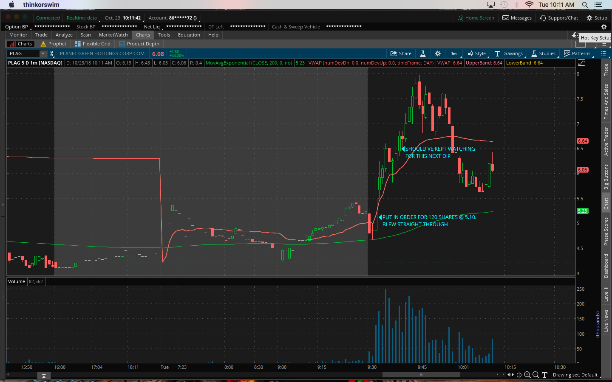Click the chart horizontal scrollbar thumb
The height and width of the screenshot is (382, 612).
point(421,375)
